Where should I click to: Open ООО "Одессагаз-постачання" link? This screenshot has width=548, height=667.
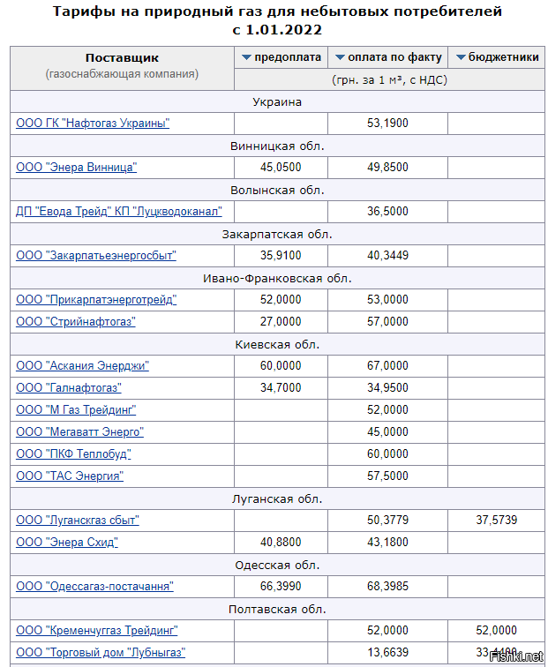[95, 587]
